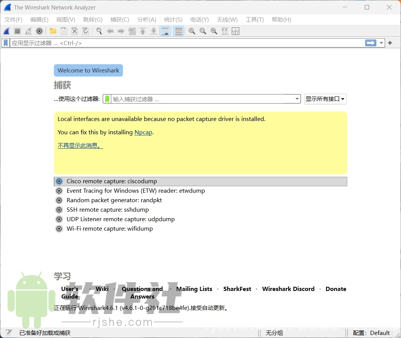
Task: Open the 统计(S) menu
Action: pyautogui.click(x=173, y=19)
